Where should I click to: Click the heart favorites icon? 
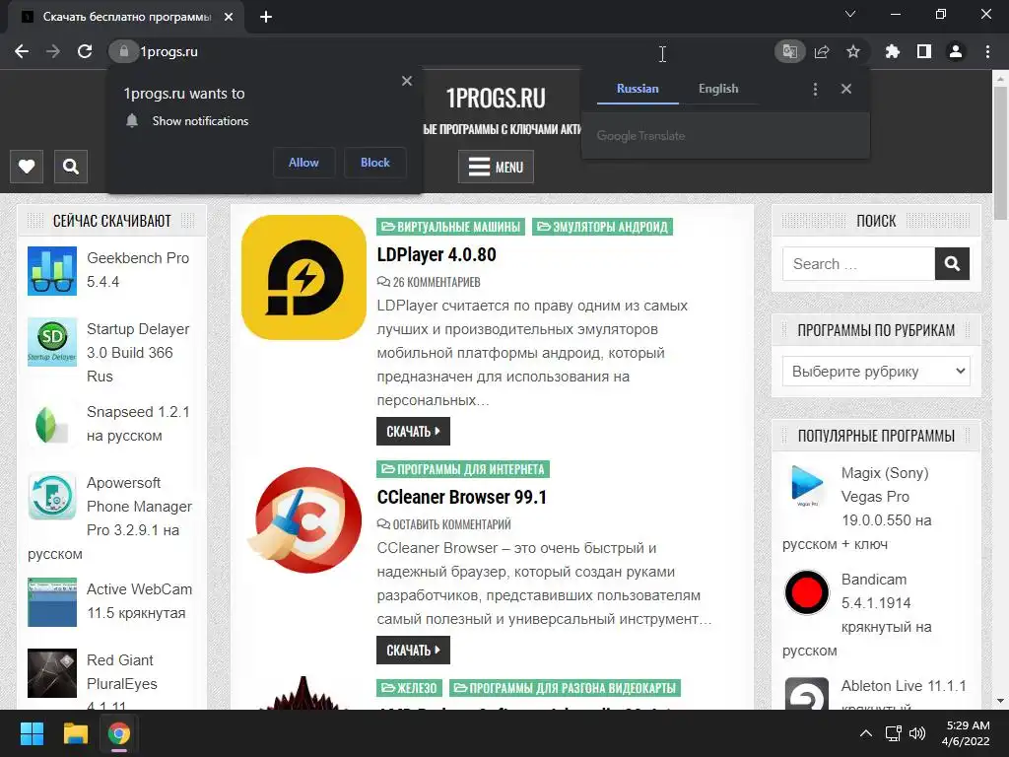click(27, 167)
